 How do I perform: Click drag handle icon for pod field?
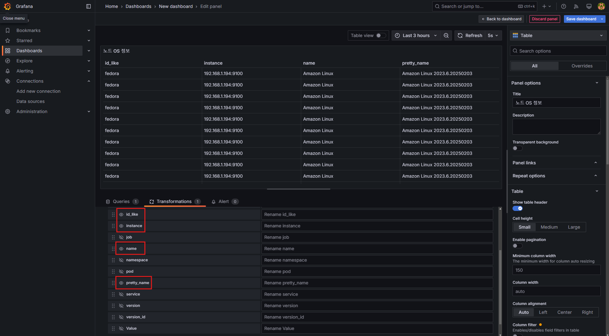pyautogui.click(x=113, y=271)
